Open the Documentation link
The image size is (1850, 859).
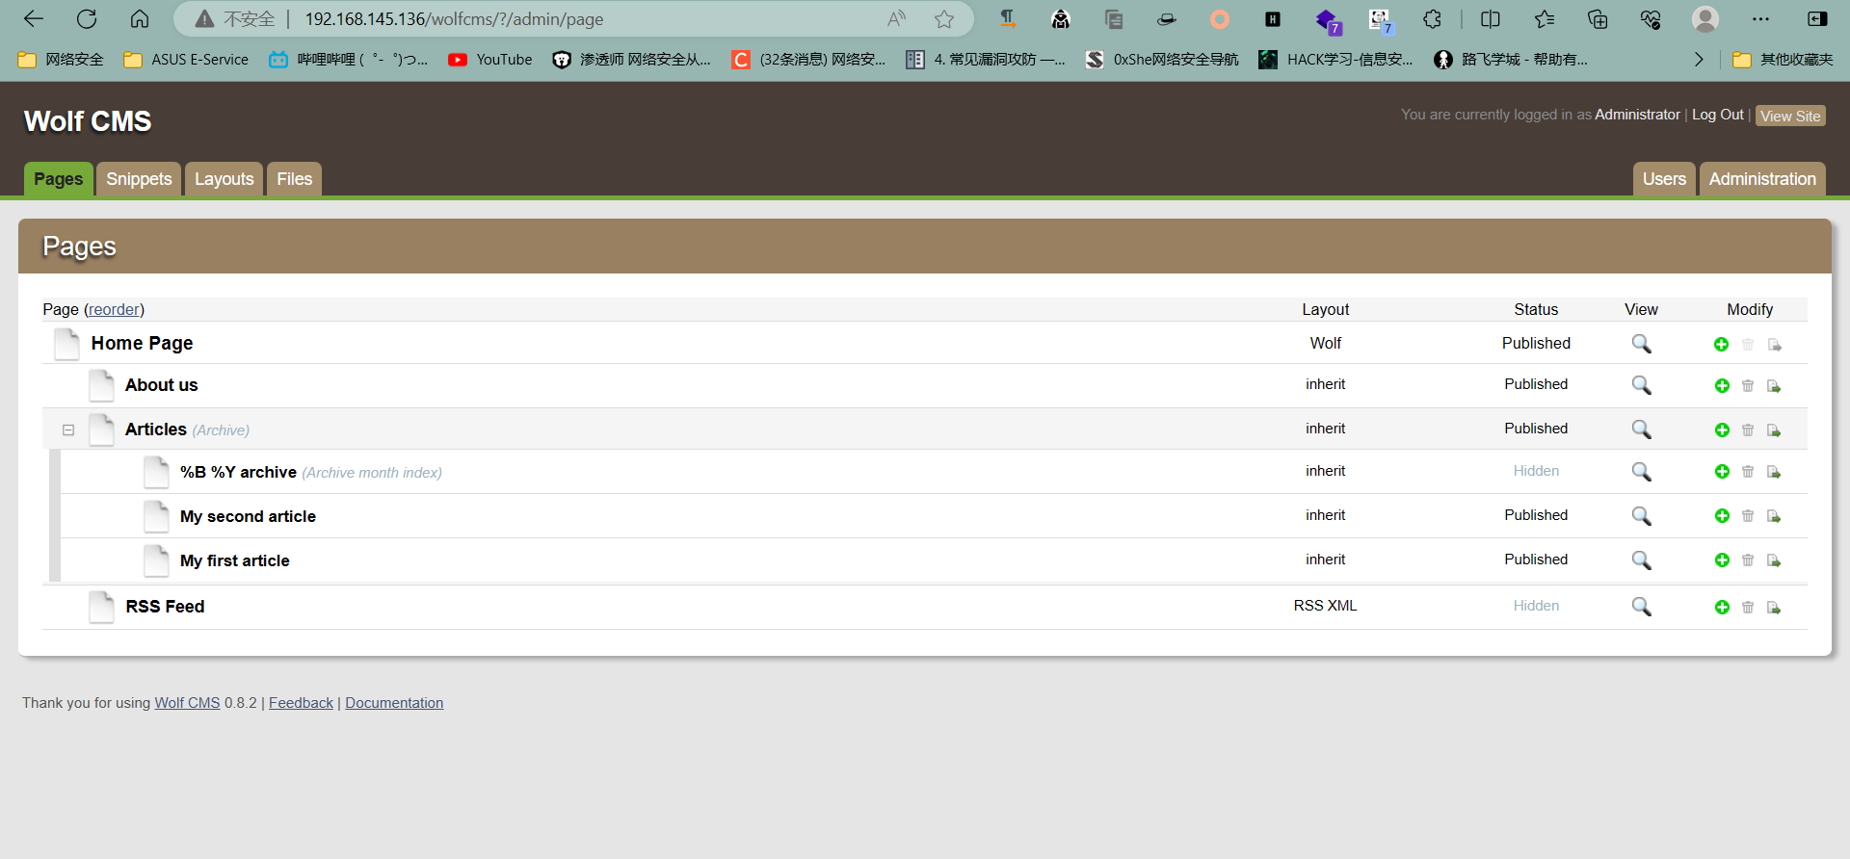[x=394, y=703]
